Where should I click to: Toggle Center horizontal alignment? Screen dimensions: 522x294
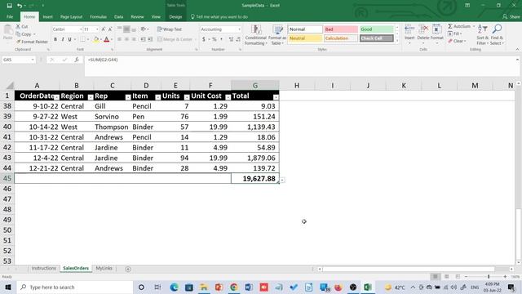(x=126, y=39)
